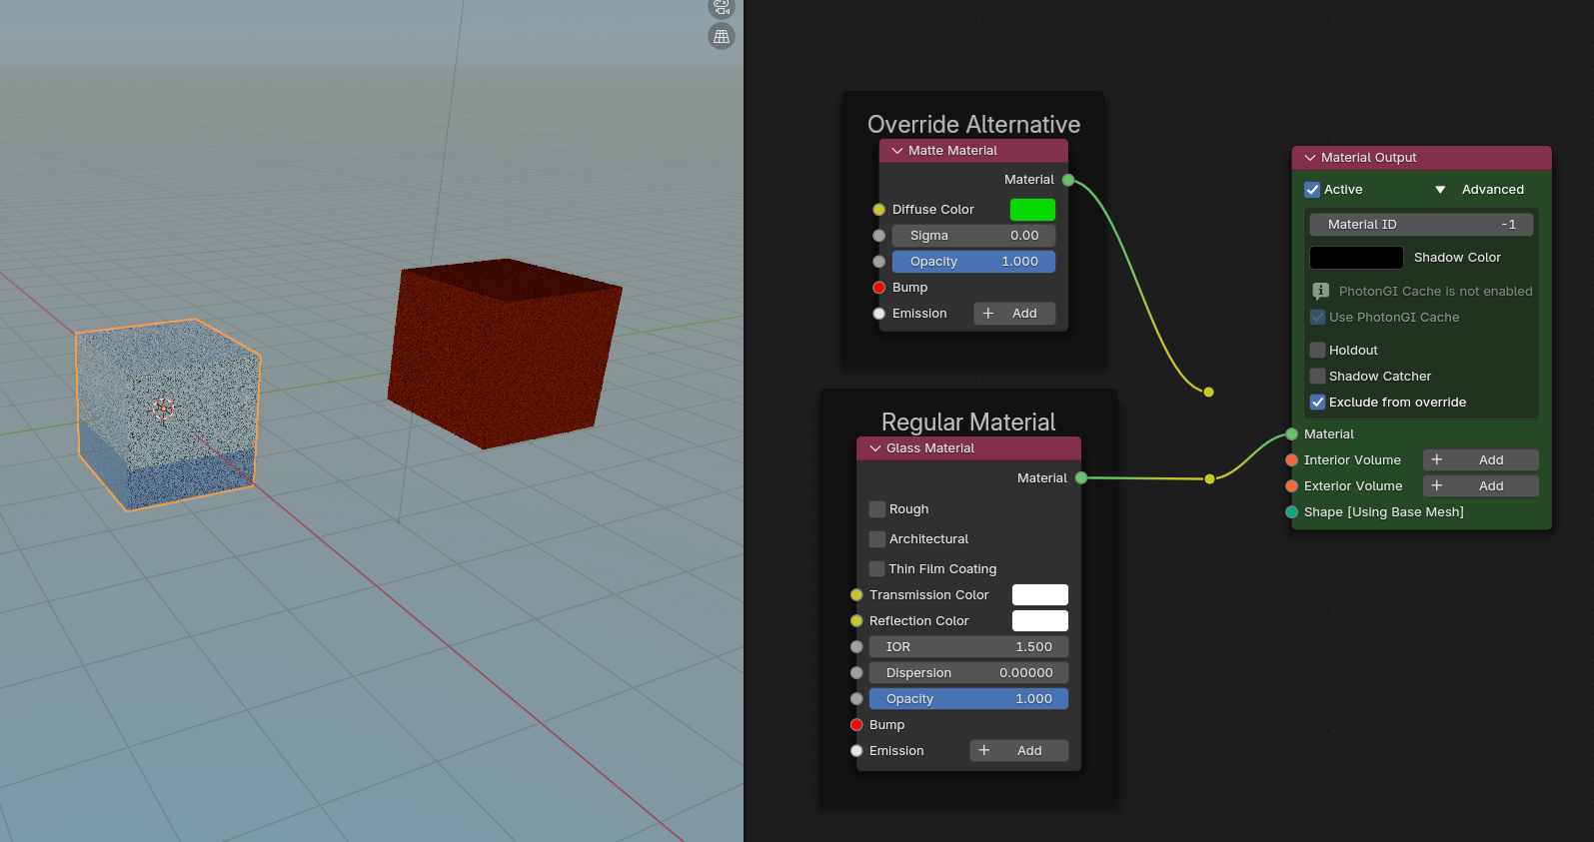Viewport: 1594px width, 842px height.
Task: Enable the Shadow Catcher checkbox
Action: click(1318, 377)
